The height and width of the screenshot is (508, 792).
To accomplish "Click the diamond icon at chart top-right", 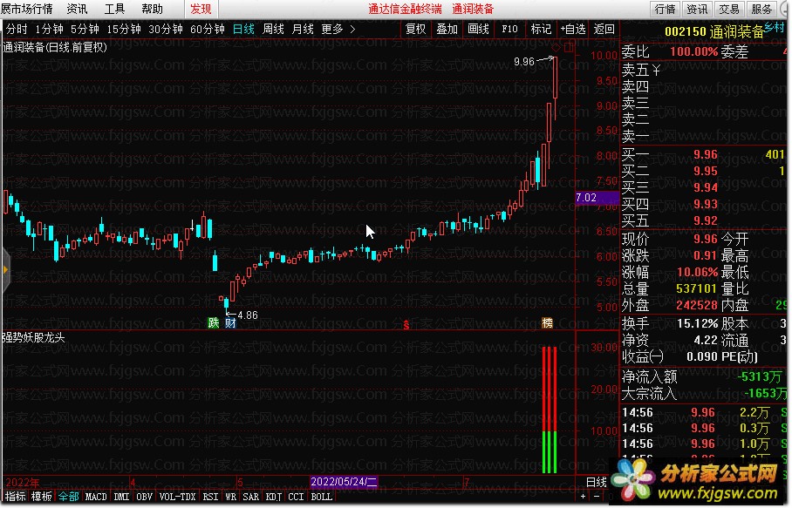I will tap(556, 47).
